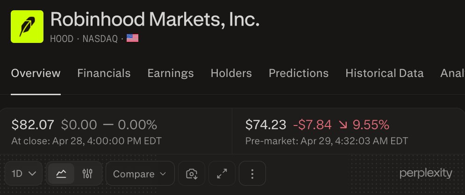The image size is (465, 195).
Task: Open the 1D timeframe dropdown
Action: click(x=24, y=174)
